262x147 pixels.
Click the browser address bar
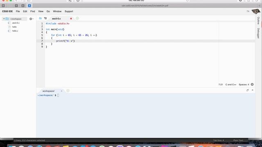point(136,1)
